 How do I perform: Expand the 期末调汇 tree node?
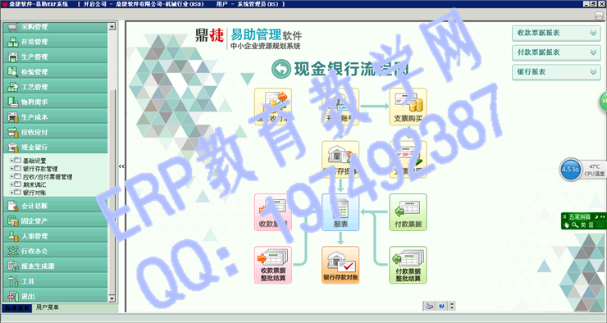coord(11,184)
